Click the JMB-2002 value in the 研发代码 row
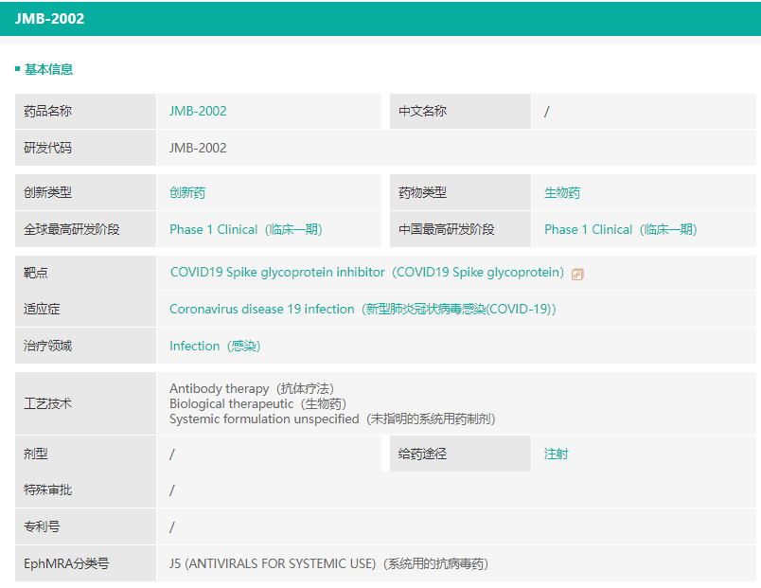This screenshot has height=588, width=761. 198,148
